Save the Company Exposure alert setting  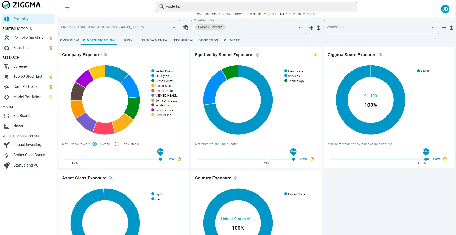pyautogui.click(x=171, y=159)
